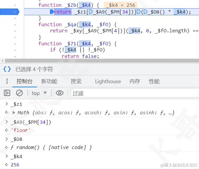Open the 性能 tab
199x169 pixels.
click(154, 81)
